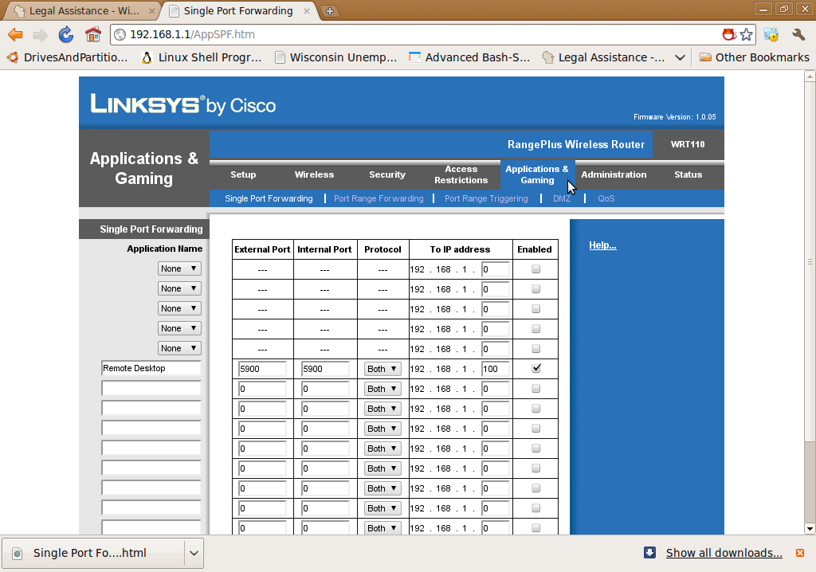Click the page menu icon beside wrench

(771, 34)
